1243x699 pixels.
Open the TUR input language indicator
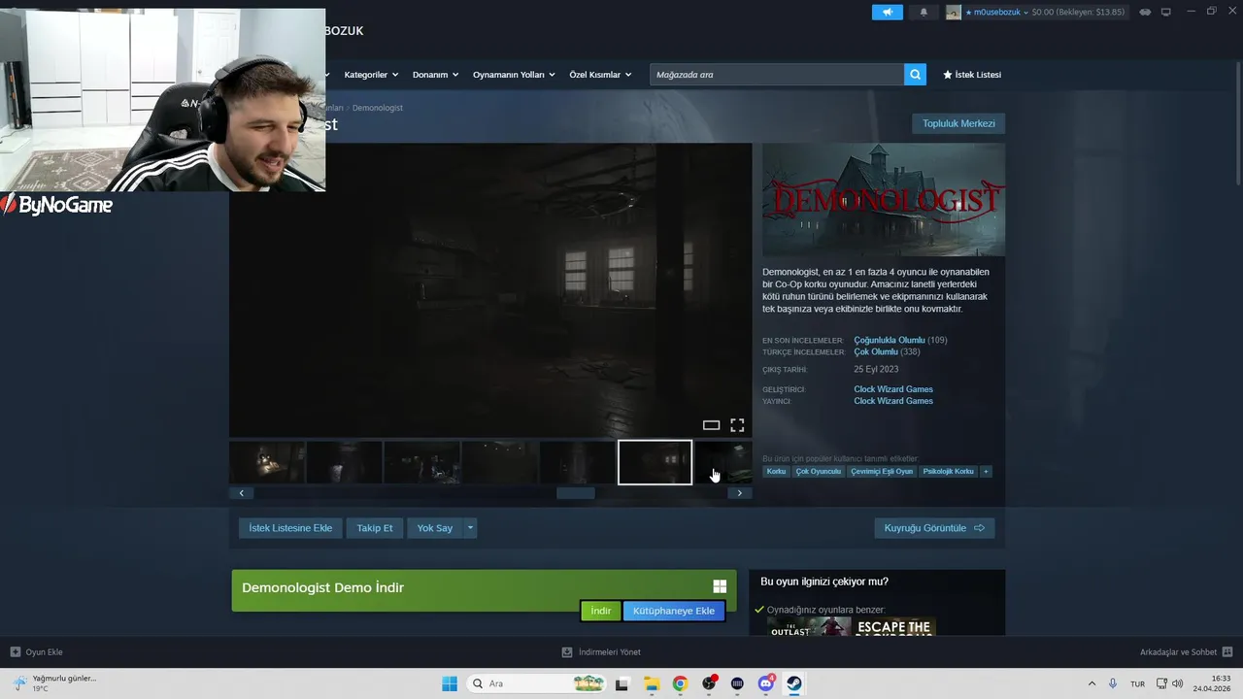point(1137,683)
